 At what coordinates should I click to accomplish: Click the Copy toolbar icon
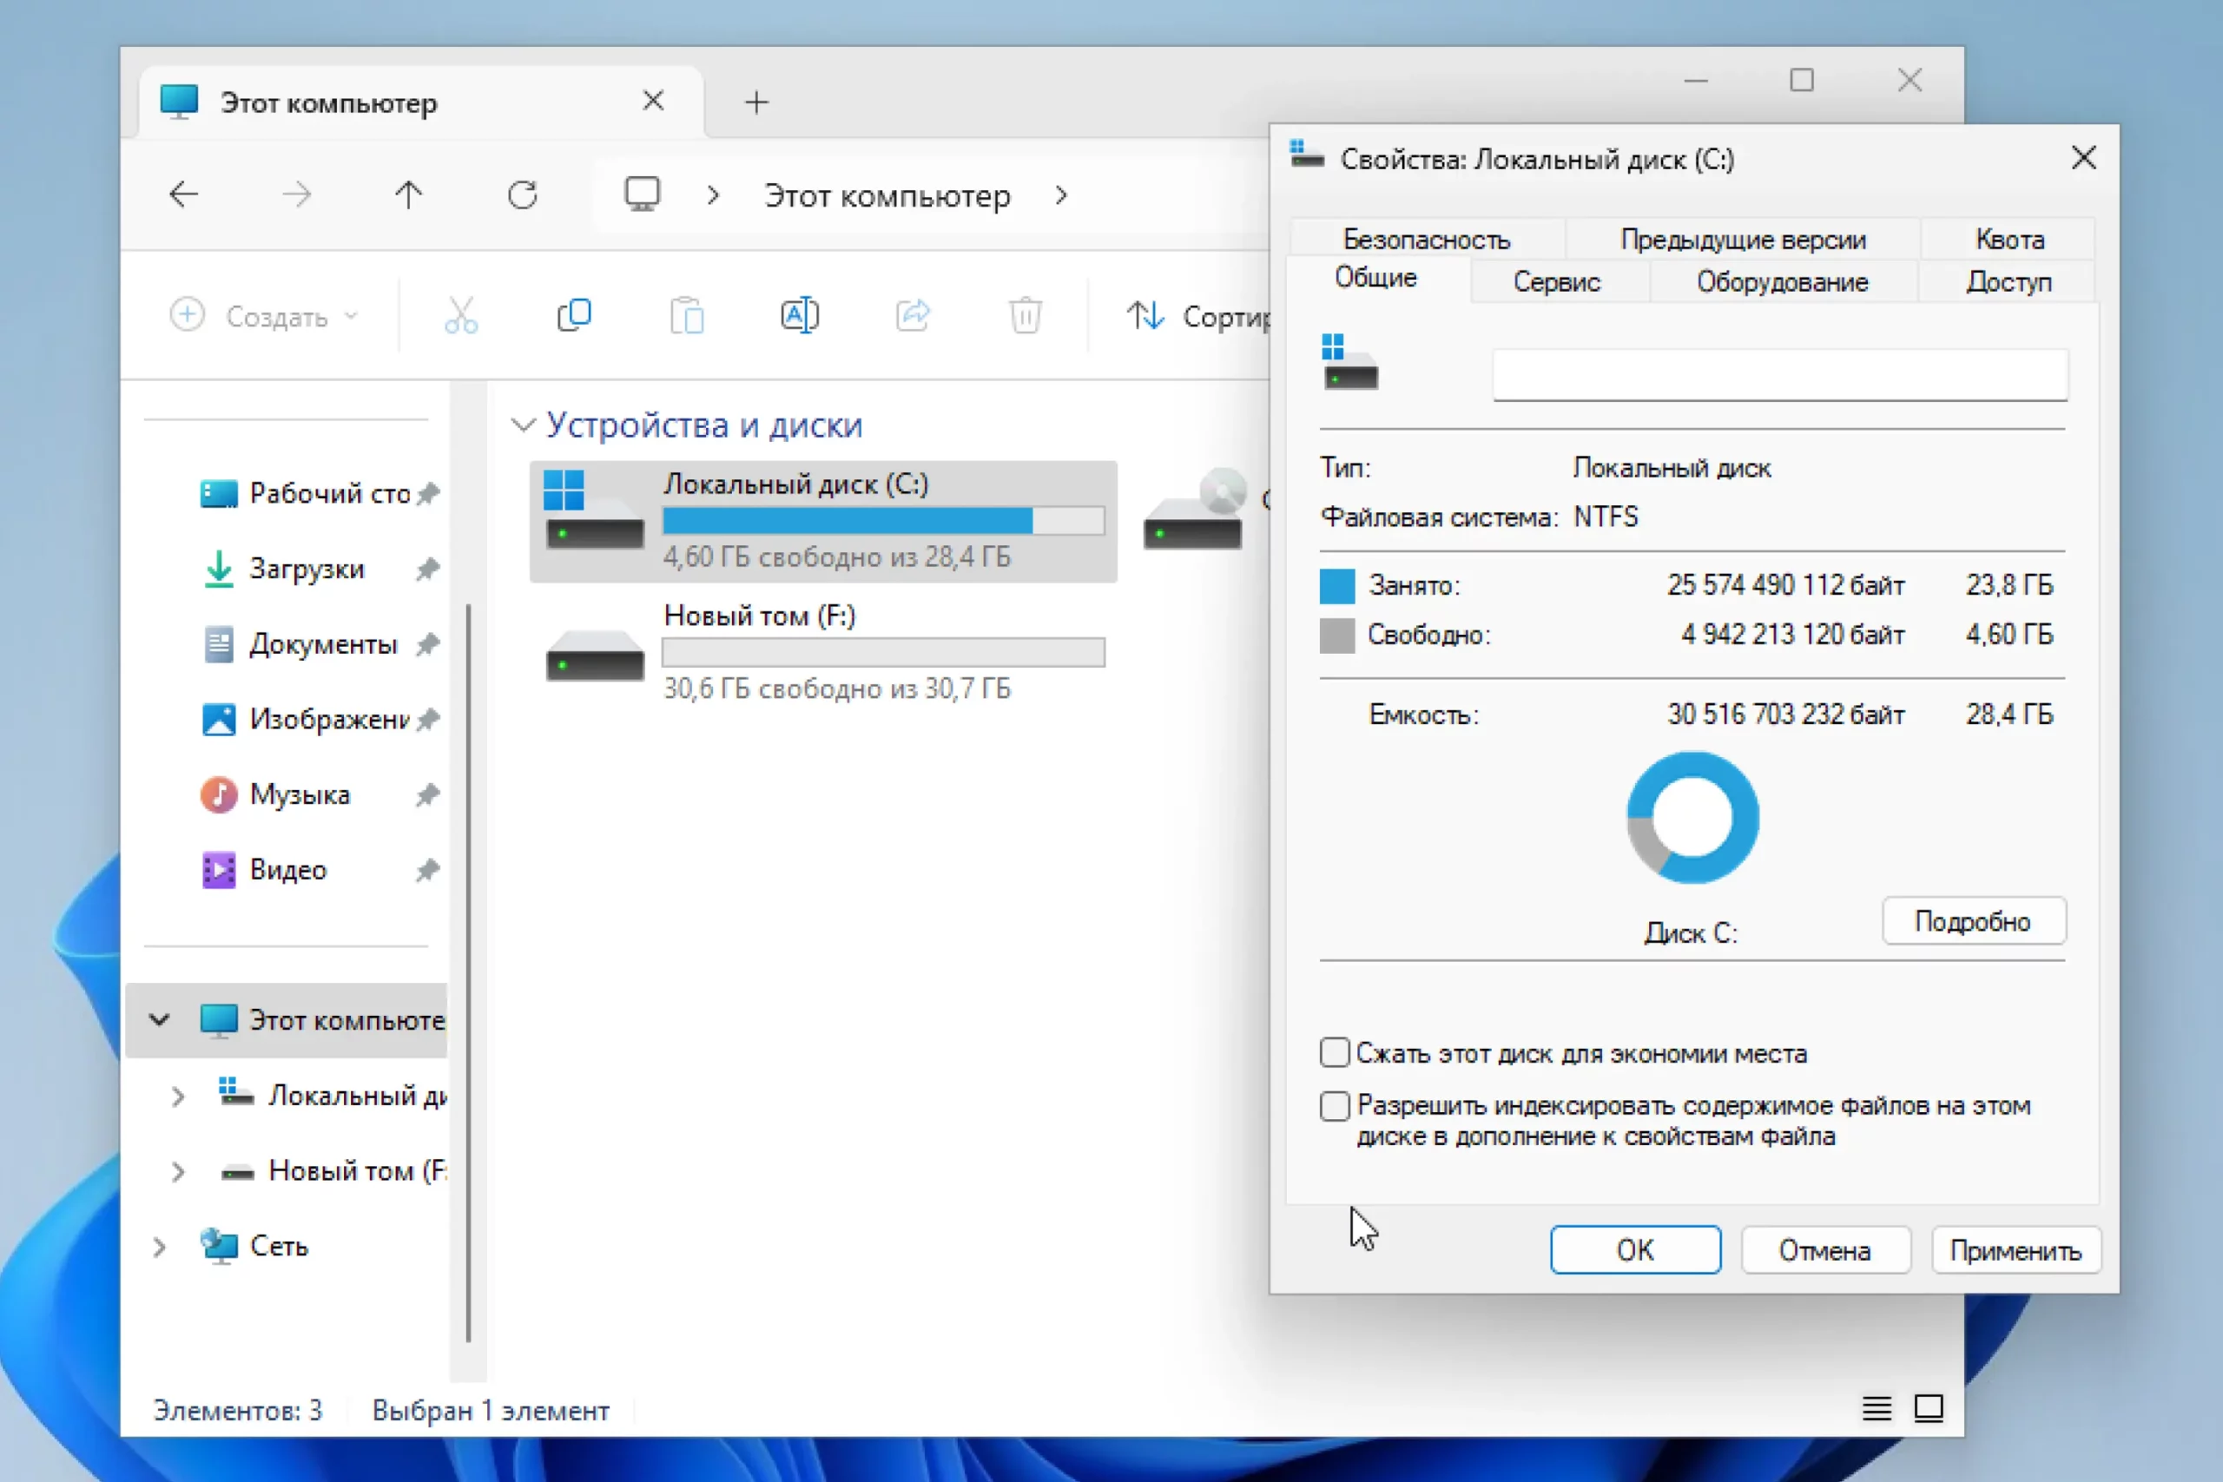coord(574,315)
